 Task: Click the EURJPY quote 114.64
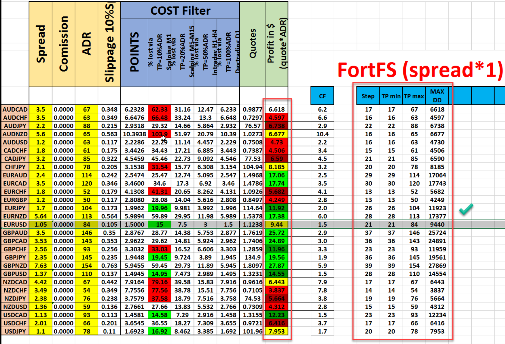pos(252,208)
